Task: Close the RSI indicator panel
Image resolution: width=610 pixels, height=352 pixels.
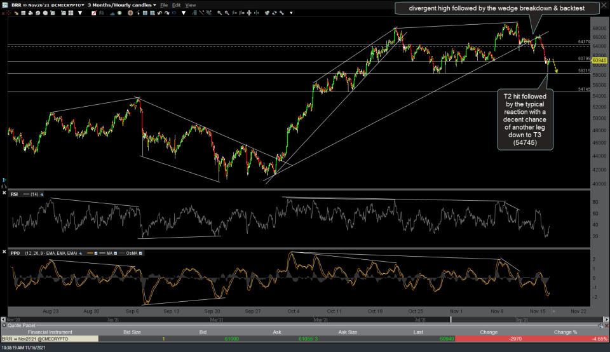Action: click(4, 194)
